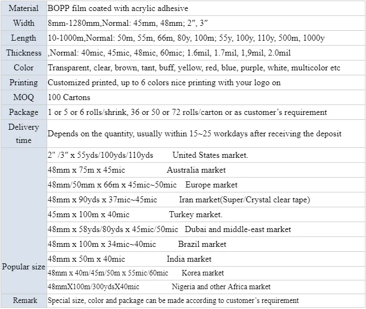Select the Remark text about special size
This screenshot has width=366, height=309.
(173, 301)
